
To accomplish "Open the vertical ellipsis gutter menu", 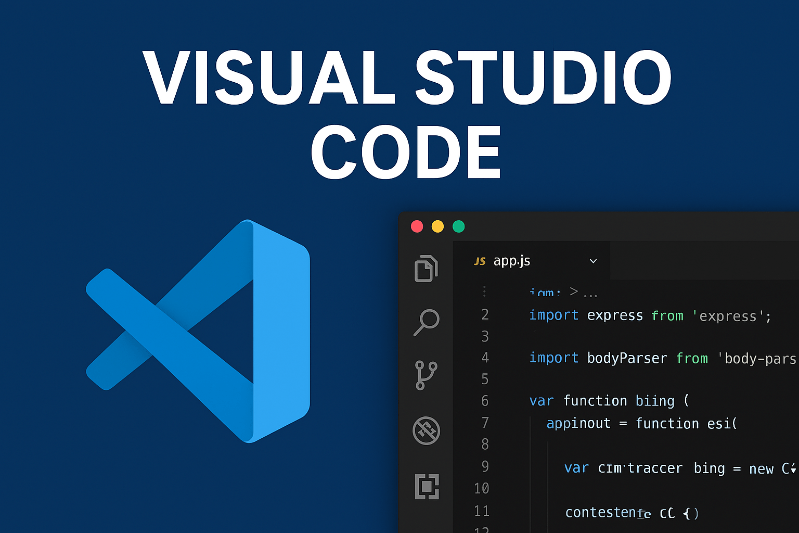I will coord(484,291).
